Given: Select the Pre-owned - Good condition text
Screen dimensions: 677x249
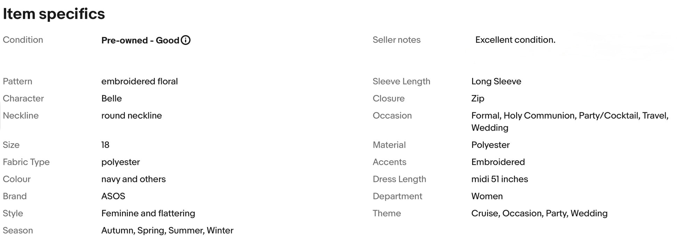Looking at the screenshot, I should 140,40.
